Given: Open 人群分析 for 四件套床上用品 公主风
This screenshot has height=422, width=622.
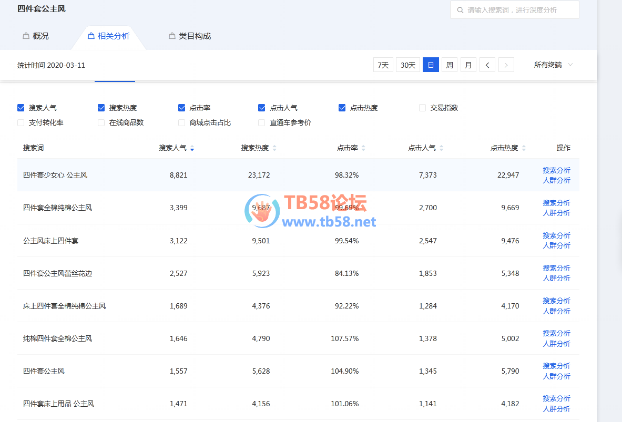Looking at the screenshot, I should point(557,408).
